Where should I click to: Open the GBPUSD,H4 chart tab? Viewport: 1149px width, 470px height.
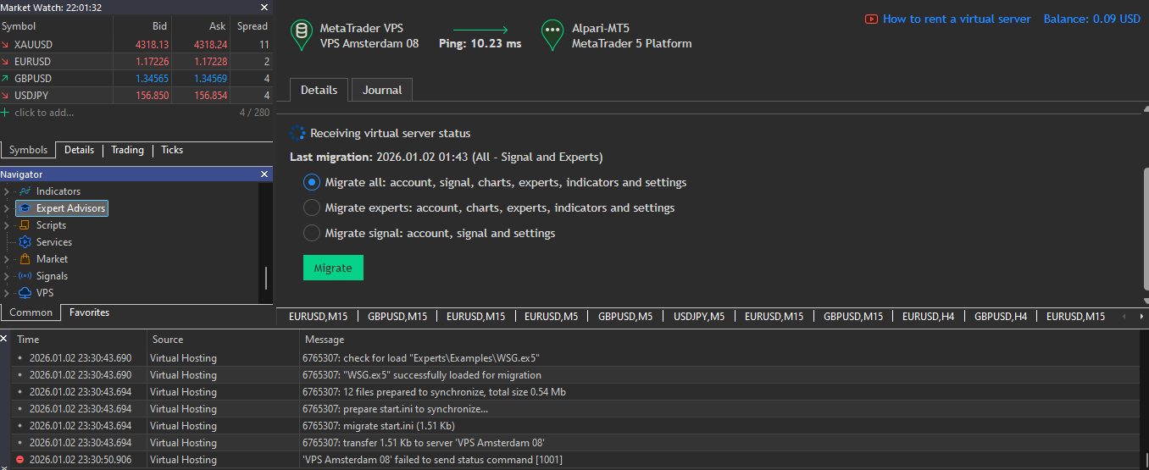(1001, 317)
